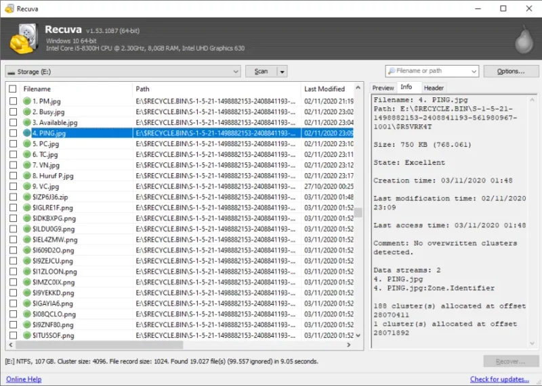542x386 pixels.
Task: Click the file list scroll-up arrow
Action: click(358, 88)
